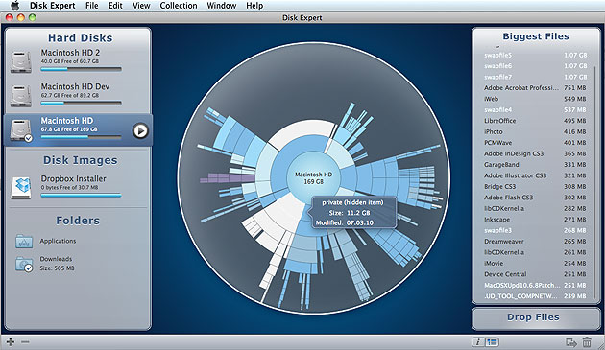Image resolution: width=605 pixels, height=350 pixels.
Task: Click the move-to-folder icon
Action: [x=571, y=342]
